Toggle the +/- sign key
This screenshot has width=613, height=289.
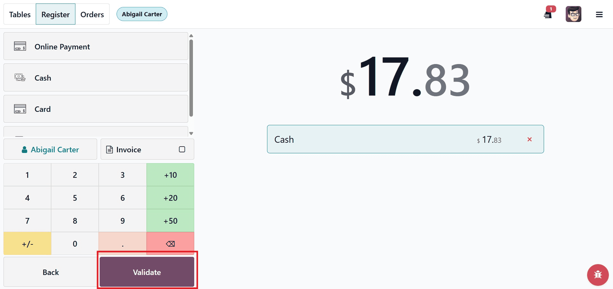[x=27, y=243]
